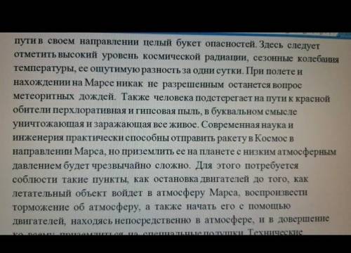Place cursor on the word "уничтожающая"
351x253 pixels.
pyautogui.click(x=48, y=124)
